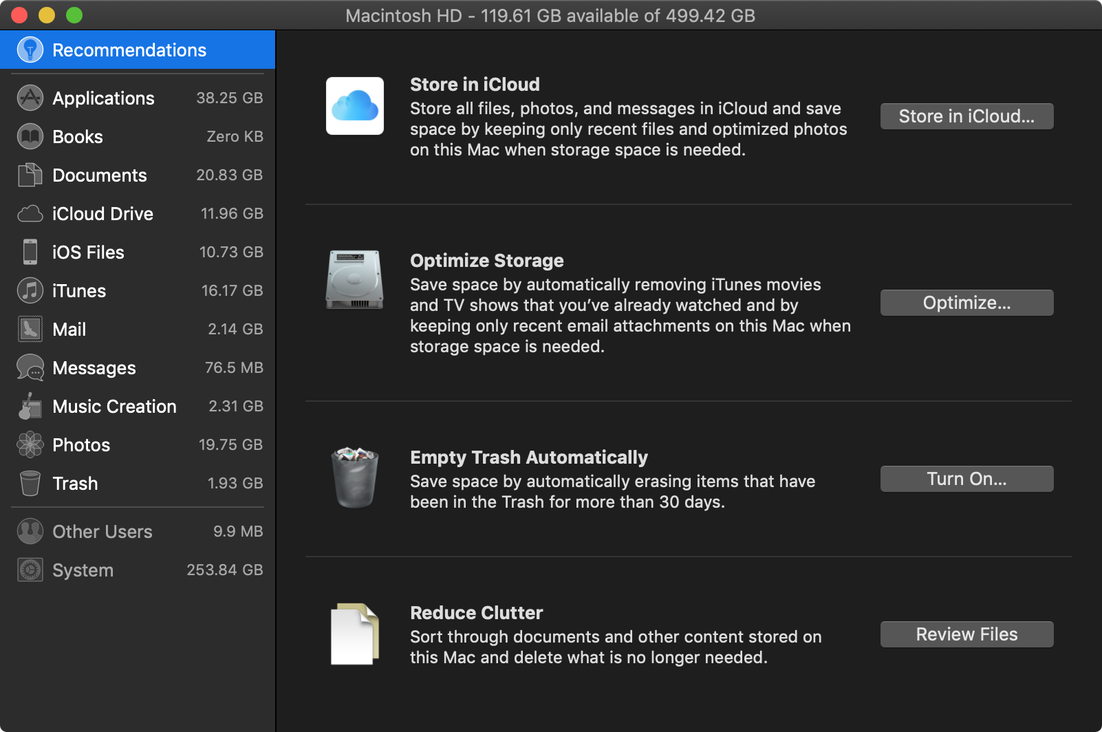Click the Music Creation label

tap(115, 407)
